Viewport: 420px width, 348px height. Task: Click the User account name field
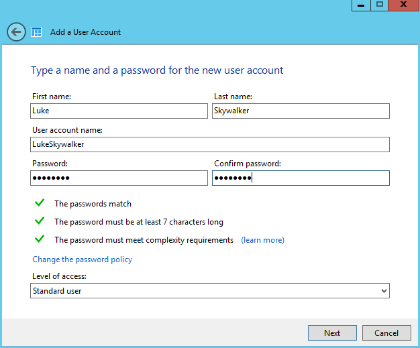click(209, 144)
